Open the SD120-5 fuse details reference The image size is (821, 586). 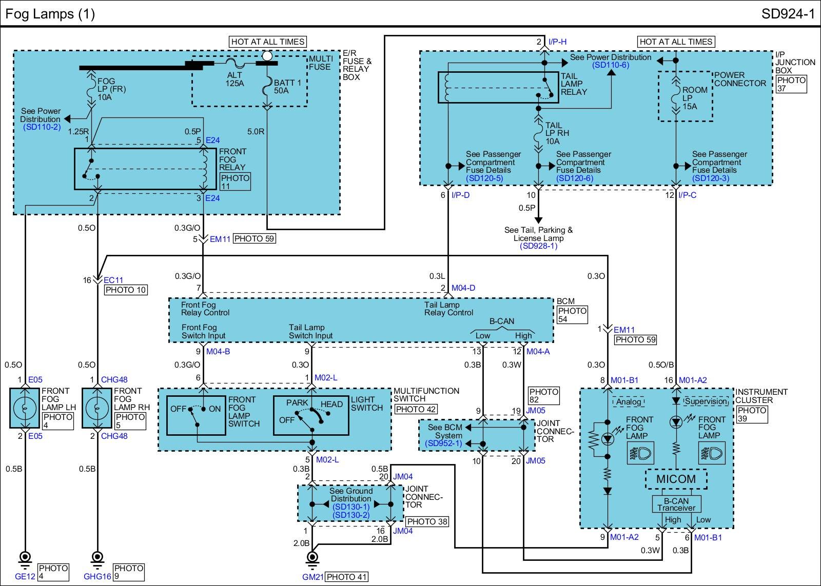(x=484, y=178)
